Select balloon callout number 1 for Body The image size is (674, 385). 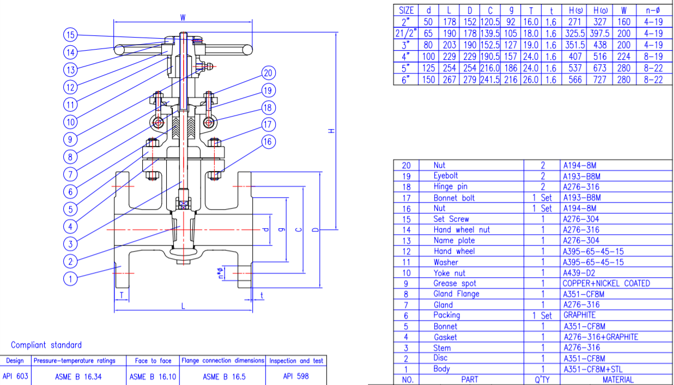tap(70, 278)
